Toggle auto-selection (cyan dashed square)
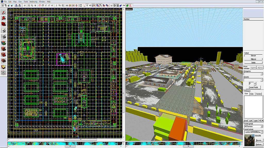Viewport: 264px width, 148px height. point(84,6)
